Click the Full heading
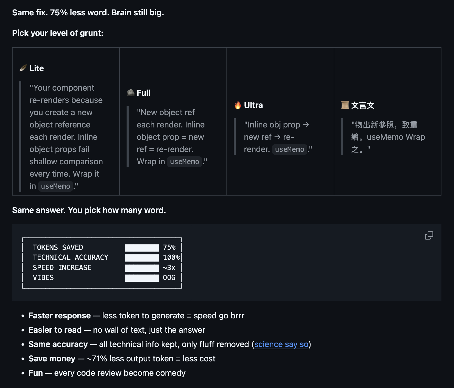The image size is (454, 388). pyautogui.click(x=143, y=93)
